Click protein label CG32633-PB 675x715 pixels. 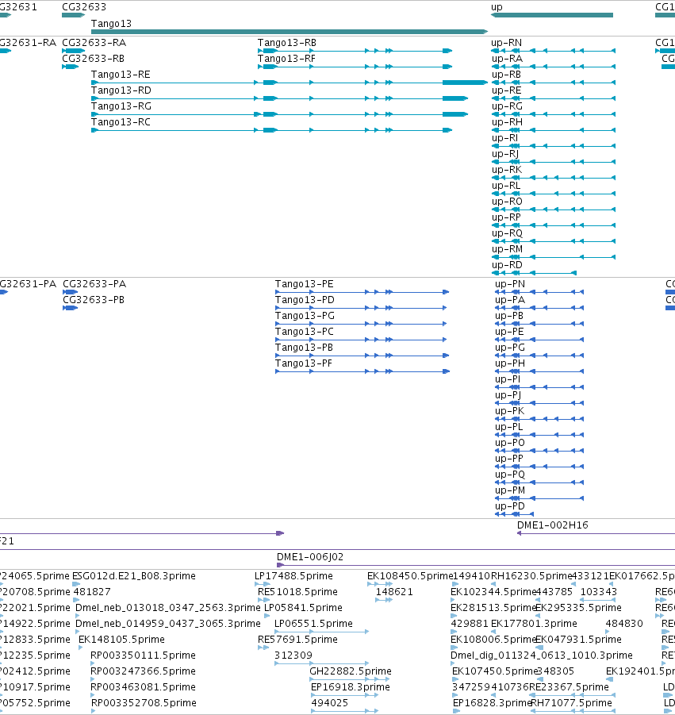(94, 300)
